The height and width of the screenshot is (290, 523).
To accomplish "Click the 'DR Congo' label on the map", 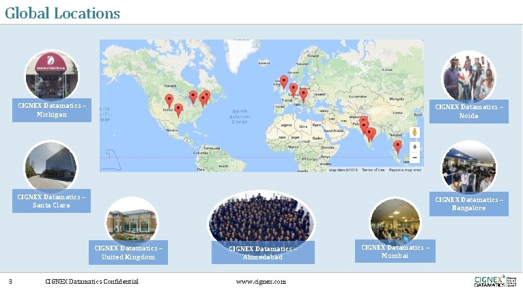I will point(309,159).
